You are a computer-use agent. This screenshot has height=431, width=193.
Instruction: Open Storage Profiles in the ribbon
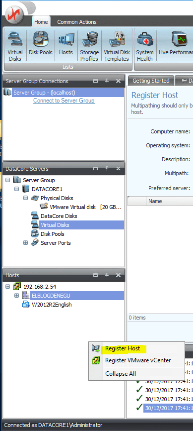point(89,46)
